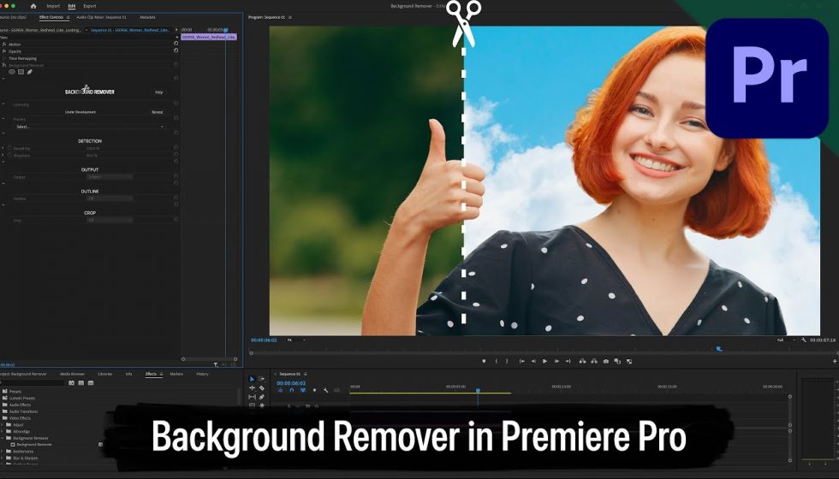
Task: Select the Slip tool
Action: coord(252,397)
